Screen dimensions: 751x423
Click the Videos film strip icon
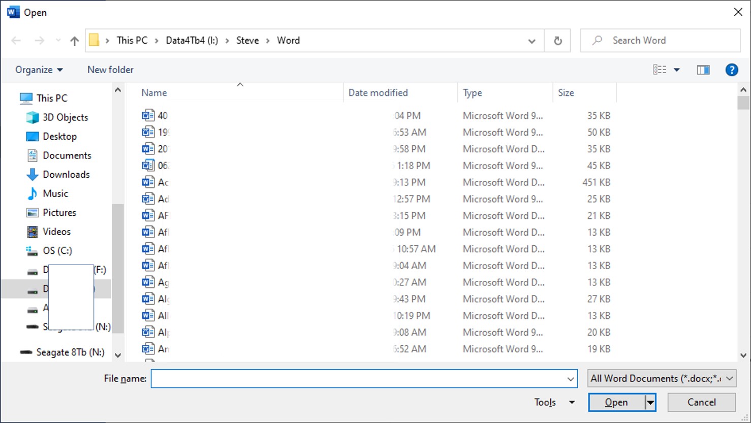pos(33,232)
